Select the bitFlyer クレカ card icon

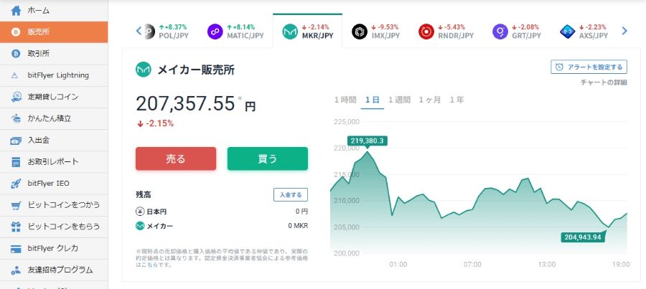(16, 249)
